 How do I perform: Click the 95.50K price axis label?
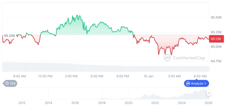coord(216,17)
